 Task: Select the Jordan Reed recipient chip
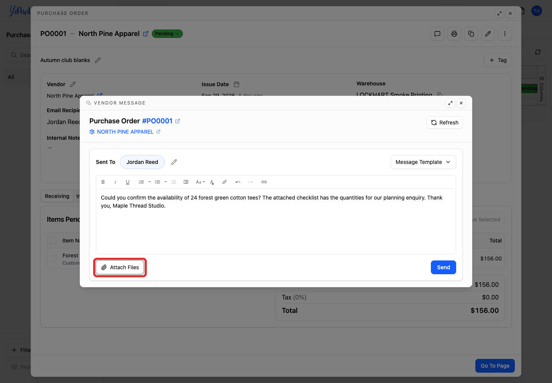tap(142, 162)
